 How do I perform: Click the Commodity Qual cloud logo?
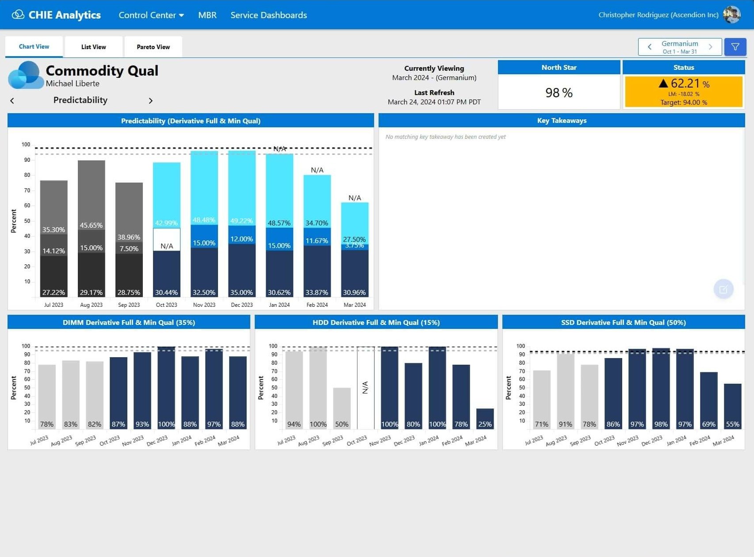tap(26, 75)
